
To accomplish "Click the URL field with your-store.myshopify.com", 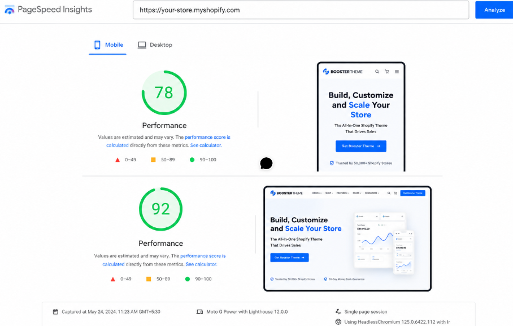I will click(301, 10).
